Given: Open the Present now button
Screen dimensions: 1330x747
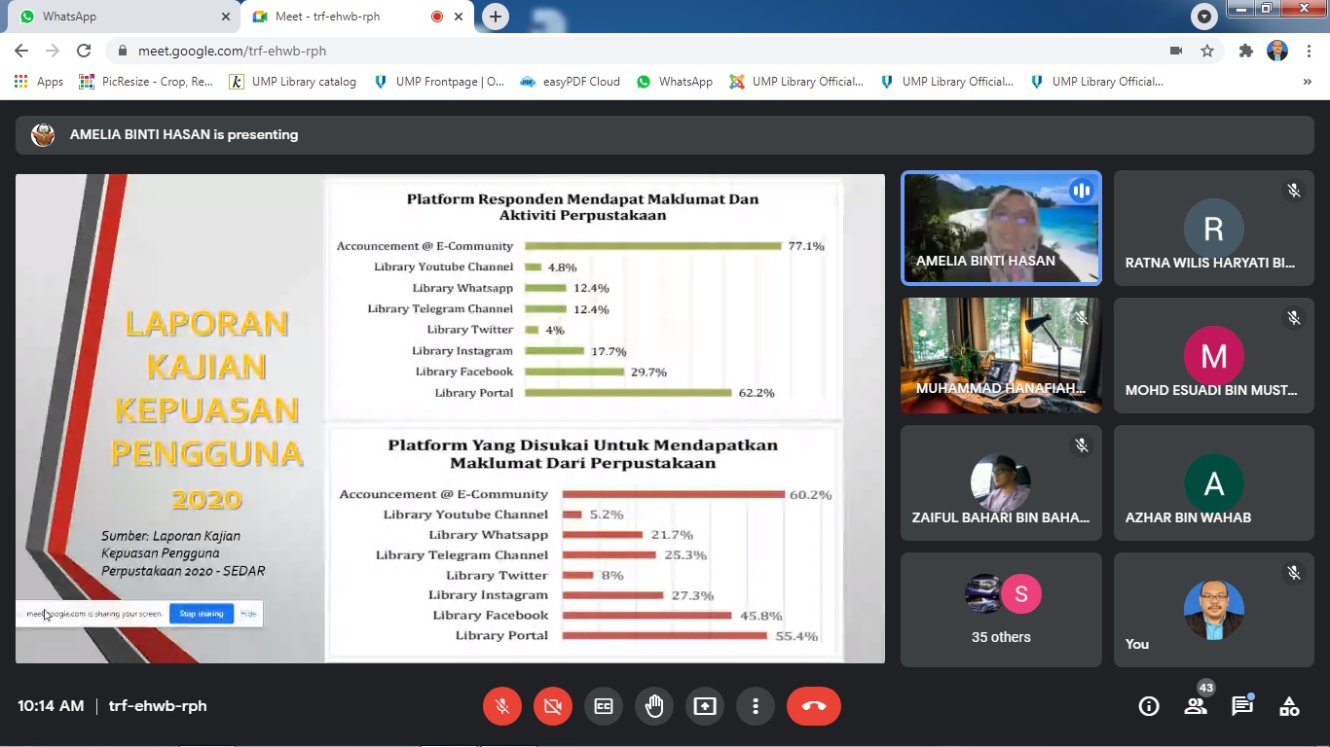Looking at the screenshot, I should pyautogui.click(x=705, y=706).
